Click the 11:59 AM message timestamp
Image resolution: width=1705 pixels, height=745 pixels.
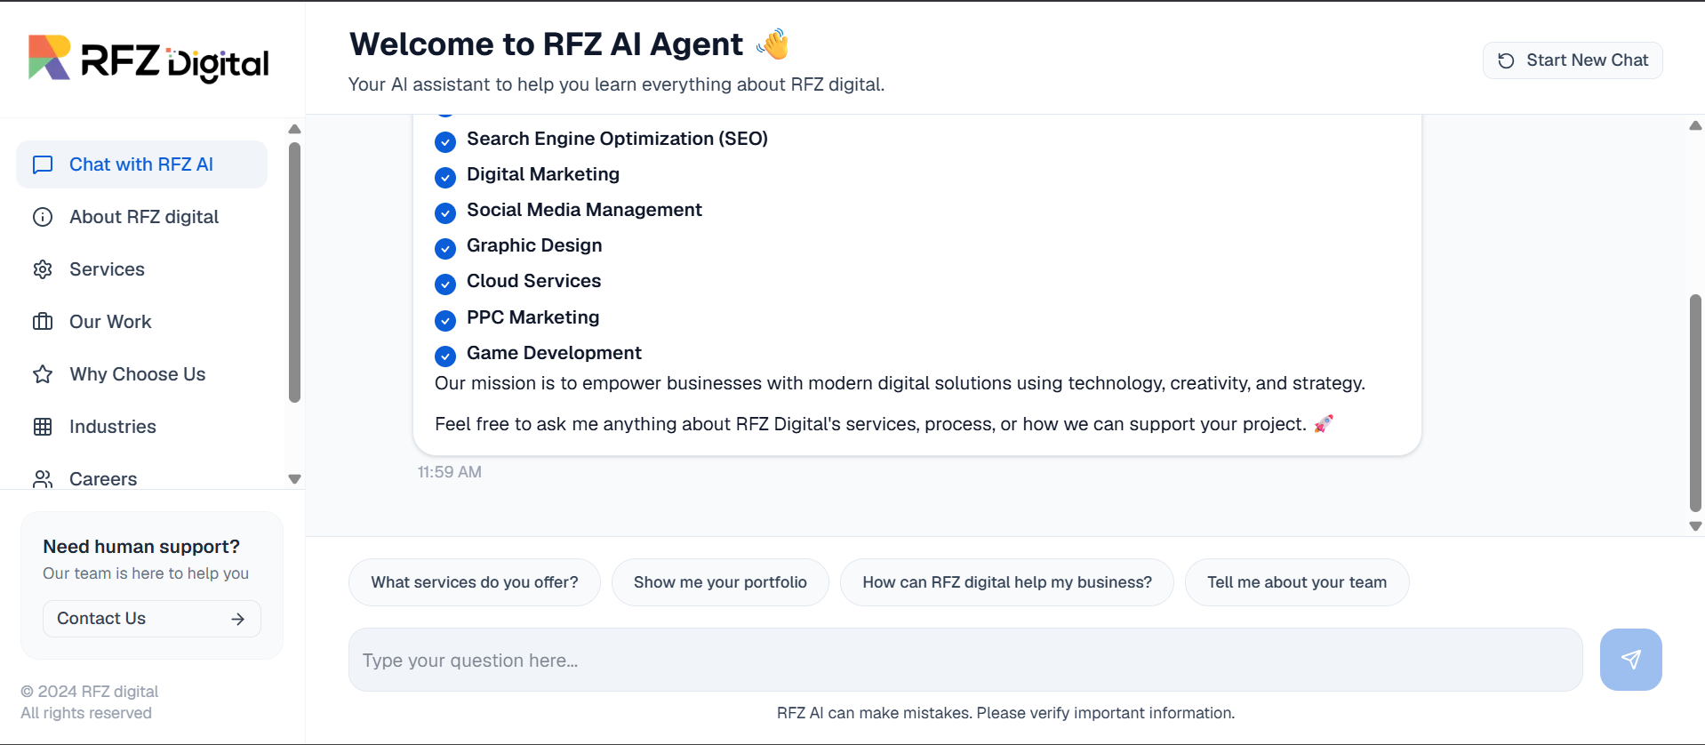(450, 472)
